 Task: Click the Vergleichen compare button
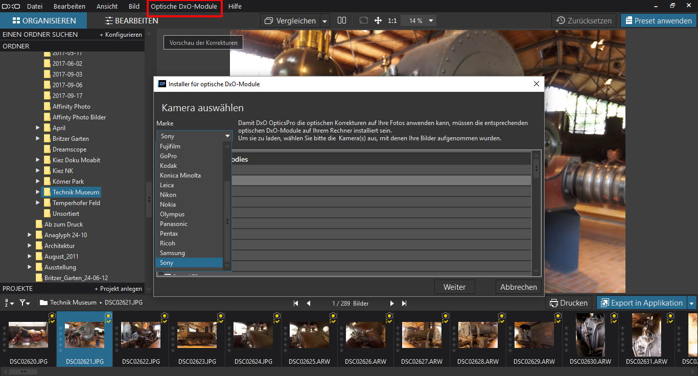[290, 21]
